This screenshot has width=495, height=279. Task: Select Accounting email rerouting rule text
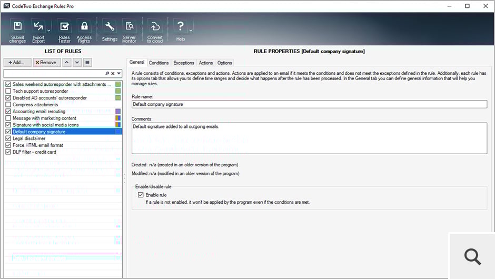(39, 112)
